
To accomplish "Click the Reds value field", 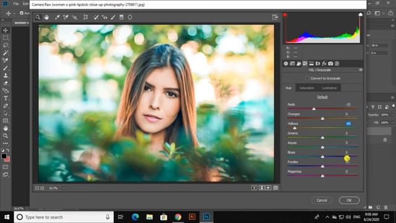I will [348, 105].
